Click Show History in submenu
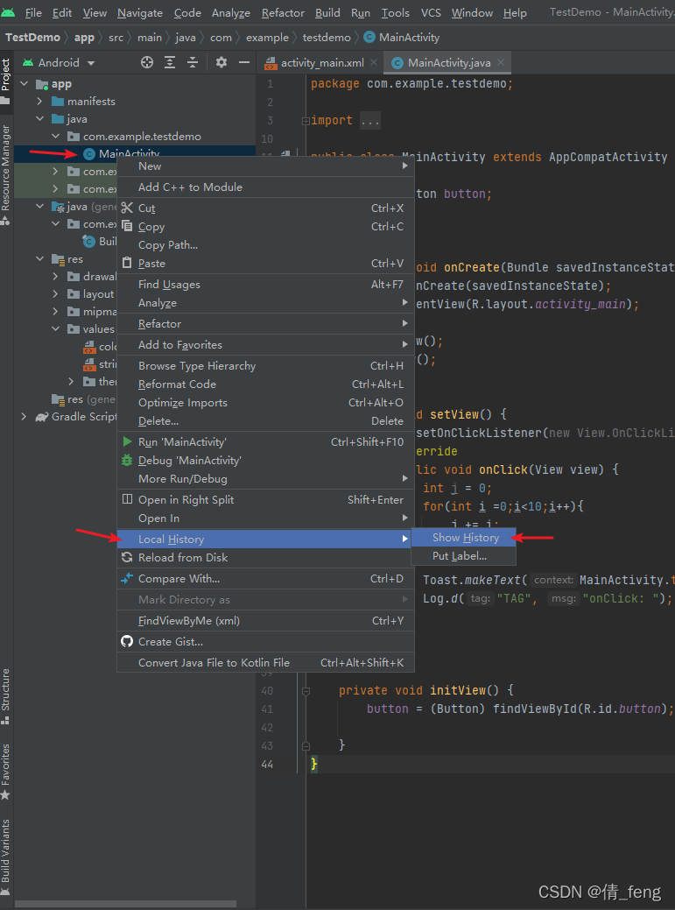 pos(463,538)
